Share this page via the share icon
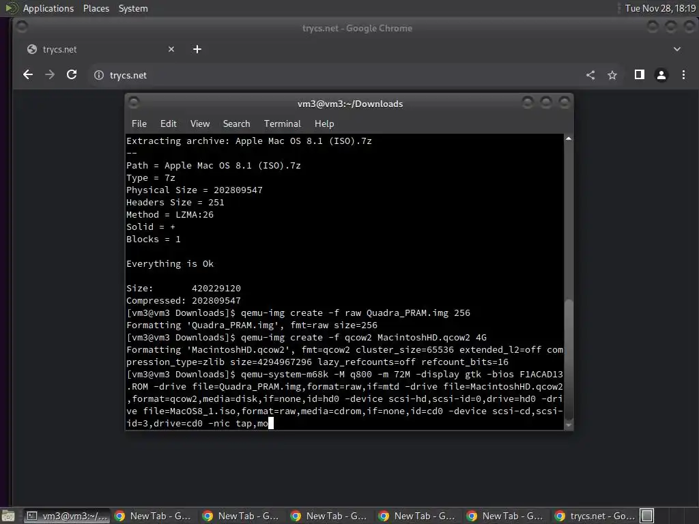Image resolution: width=699 pixels, height=524 pixels. point(590,75)
